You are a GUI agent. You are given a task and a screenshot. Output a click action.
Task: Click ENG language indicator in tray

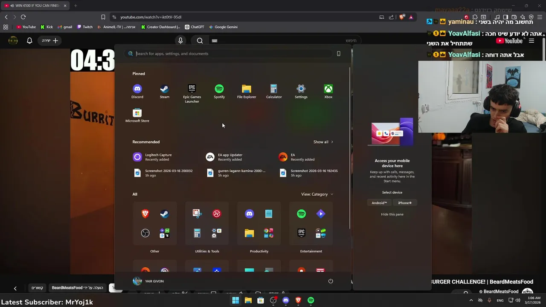tap(500, 300)
